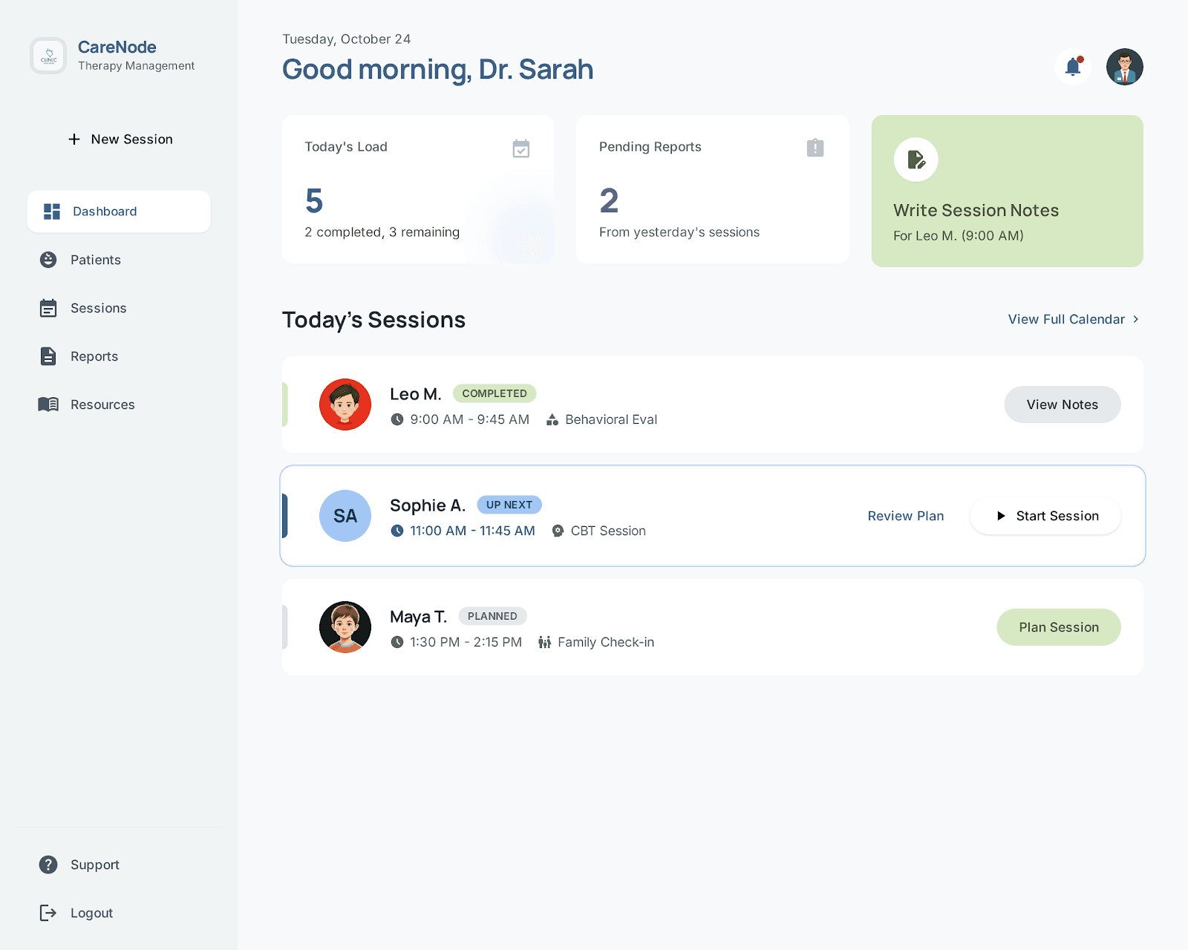1188x950 pixels.
Task: Click the text 2 completed, 3 remaining
Action: (x=382, y=232)
